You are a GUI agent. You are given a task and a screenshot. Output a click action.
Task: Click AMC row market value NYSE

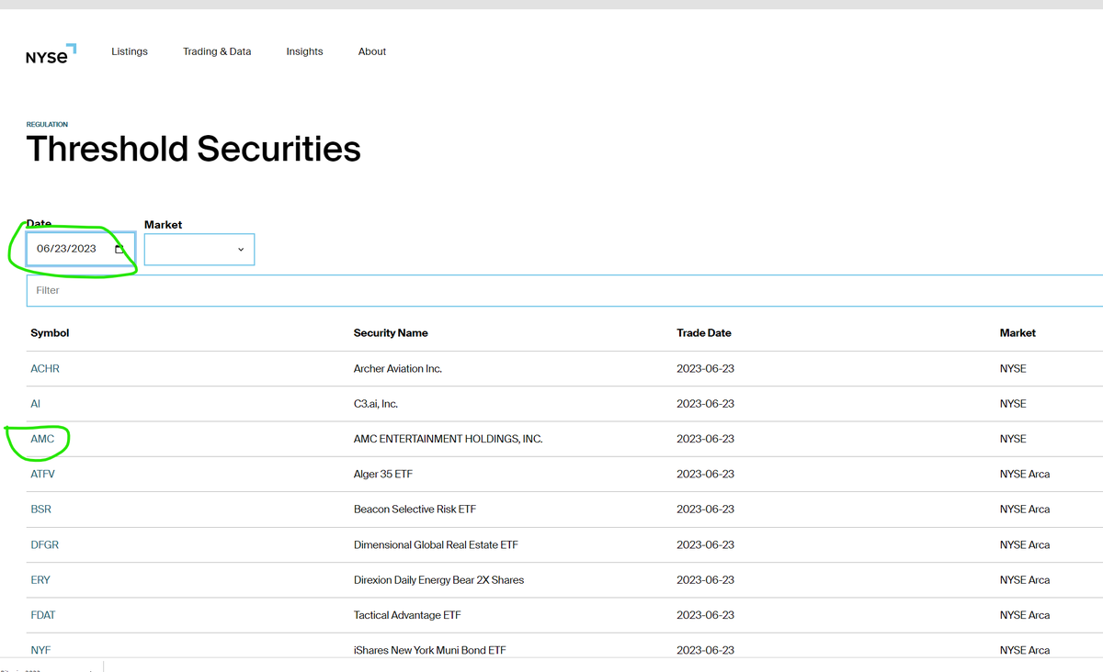1013,439
